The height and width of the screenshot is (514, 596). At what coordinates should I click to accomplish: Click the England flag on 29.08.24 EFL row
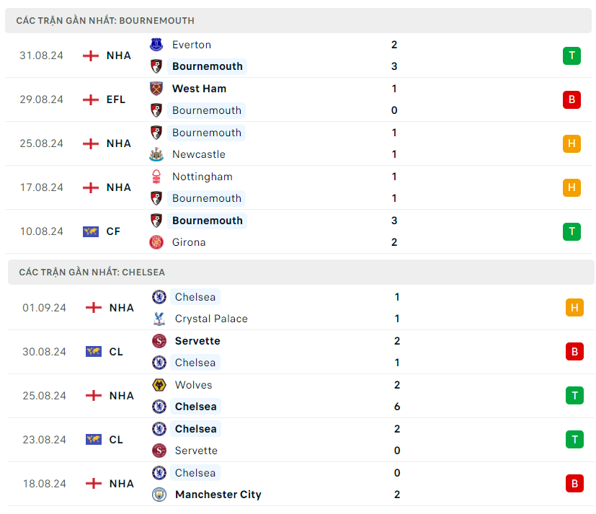click(x=91, y=99)
